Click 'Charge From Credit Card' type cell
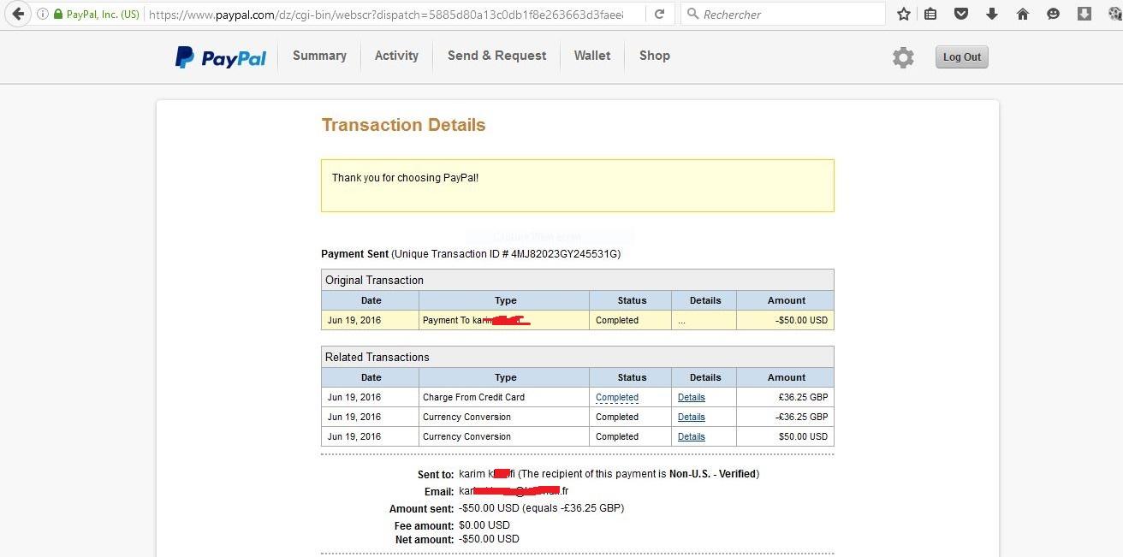Viewport: 1123px width, 557px height. coord(503,397)
